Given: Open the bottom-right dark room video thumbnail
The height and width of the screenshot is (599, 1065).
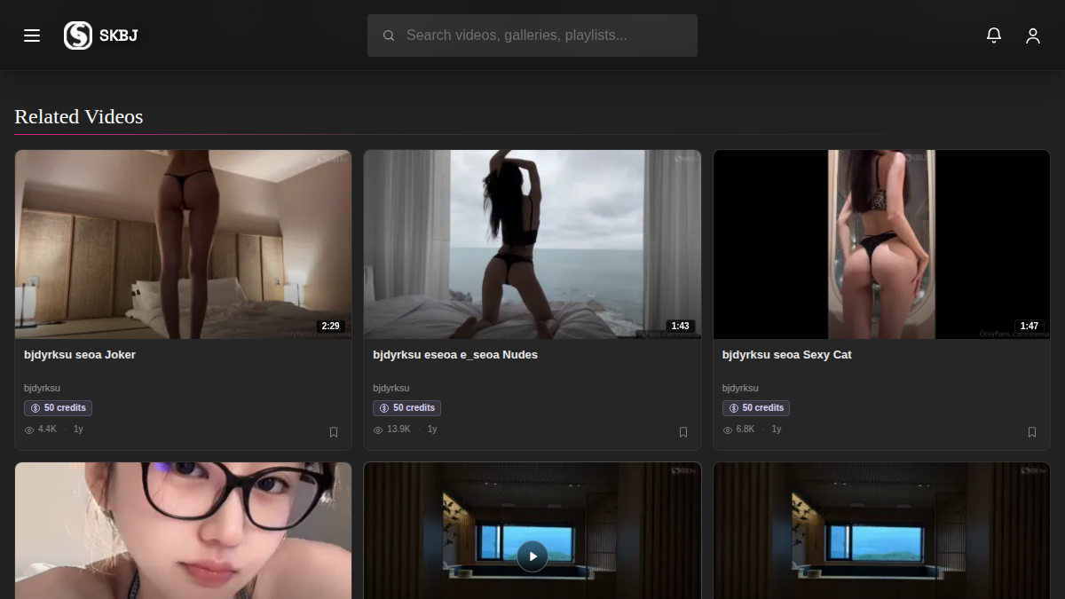Looking at the screenshot, I should point(881,531).
